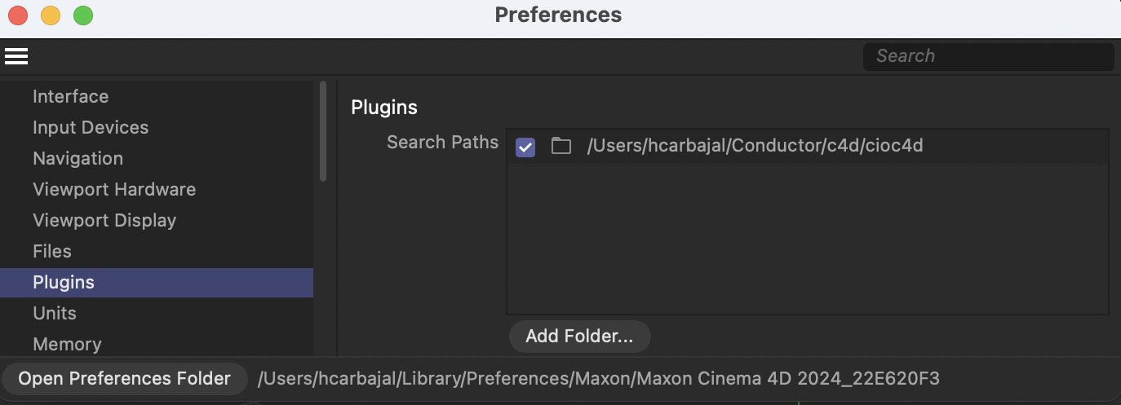The height and width of the screenshot is (405, 1121).
Task: Click the empty Search Paths list area
Action: coord(808,239)
